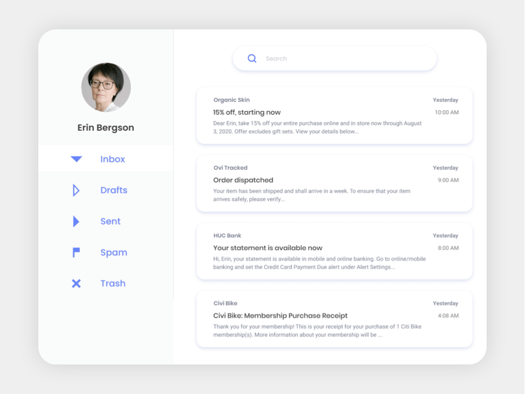The width and height of the screenshot is (525, 394).
Task: Open the Trash folder label
Action: 113,284
